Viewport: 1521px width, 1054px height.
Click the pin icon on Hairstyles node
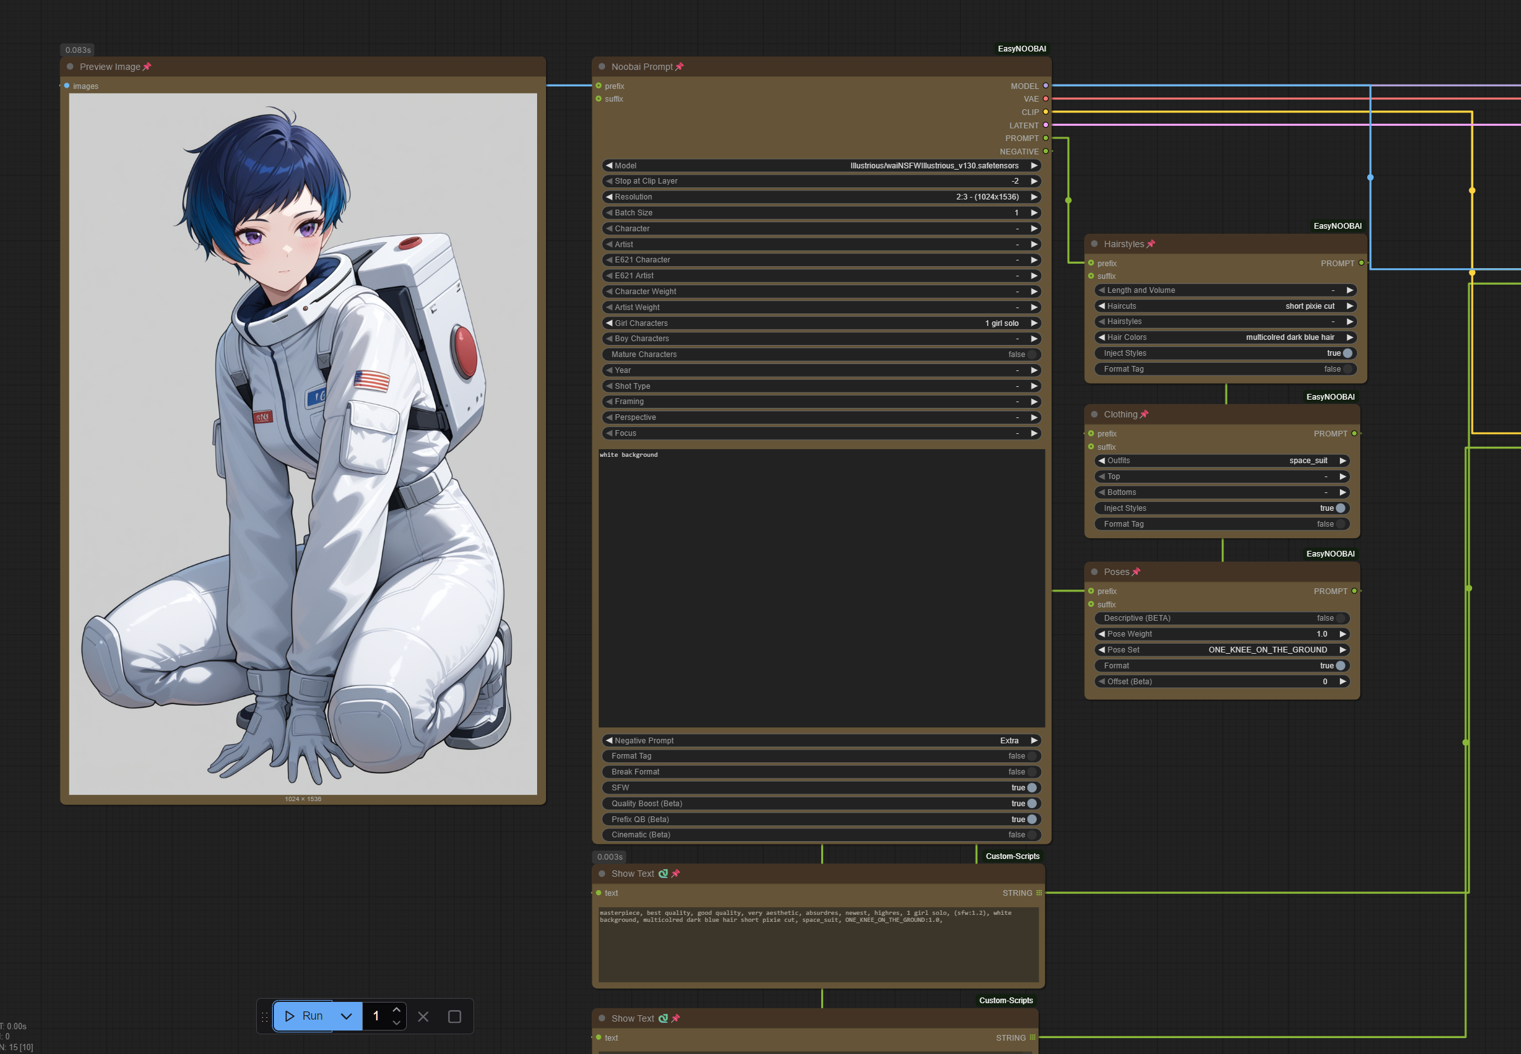pos(1150,244)
